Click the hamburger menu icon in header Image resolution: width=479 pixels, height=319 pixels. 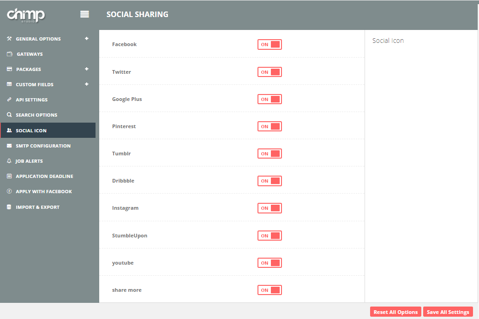pos(84,14)
